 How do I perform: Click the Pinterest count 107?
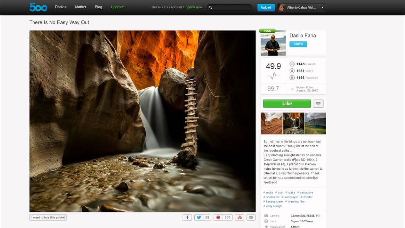point(227,218)
